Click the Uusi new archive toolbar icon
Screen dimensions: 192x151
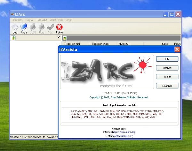15,29
